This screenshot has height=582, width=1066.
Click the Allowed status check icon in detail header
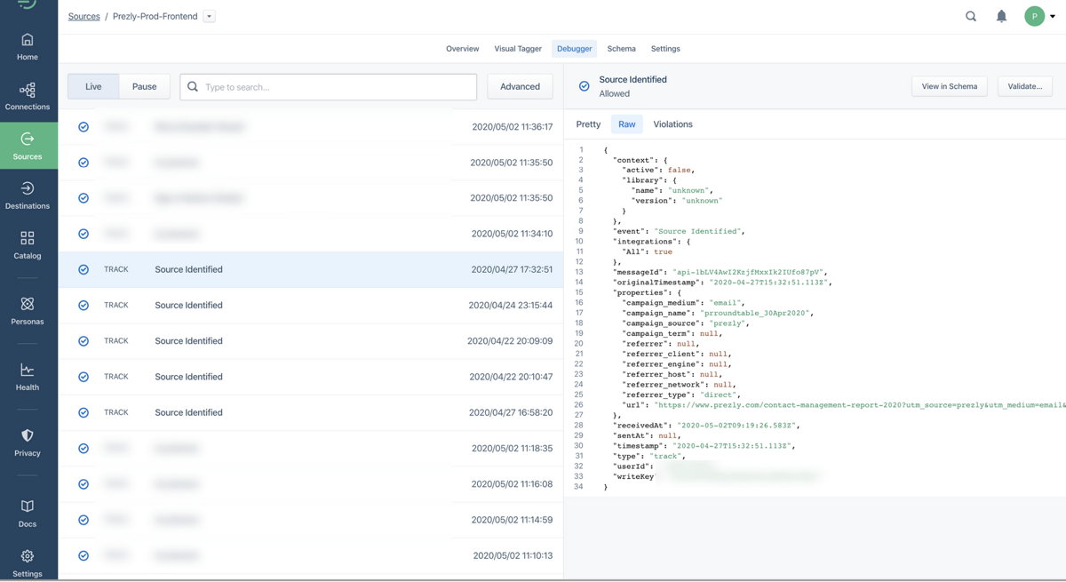click(585, 86)
